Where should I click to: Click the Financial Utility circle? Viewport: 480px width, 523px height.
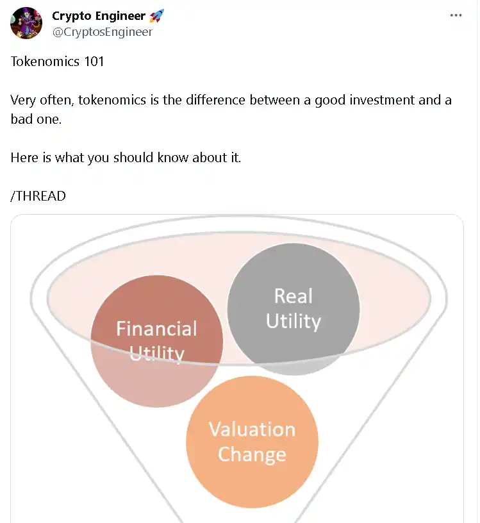pos(156,372)
